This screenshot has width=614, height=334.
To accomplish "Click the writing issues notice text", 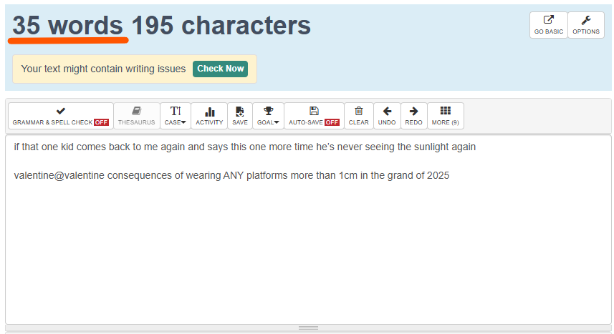I will click(103, 69).
